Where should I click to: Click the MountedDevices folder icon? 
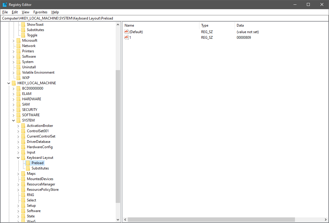23,179
